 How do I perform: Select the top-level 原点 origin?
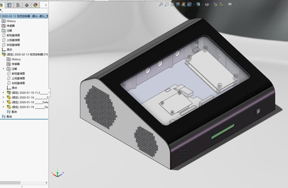7,50
